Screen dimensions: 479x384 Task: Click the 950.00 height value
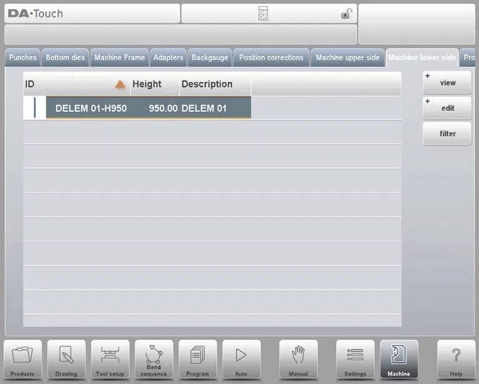[163, 108]
